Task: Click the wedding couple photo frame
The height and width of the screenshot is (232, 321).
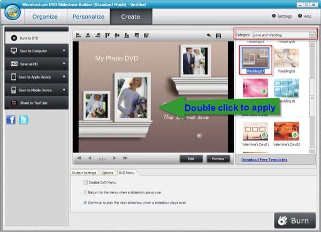Action: coord(195,61)
